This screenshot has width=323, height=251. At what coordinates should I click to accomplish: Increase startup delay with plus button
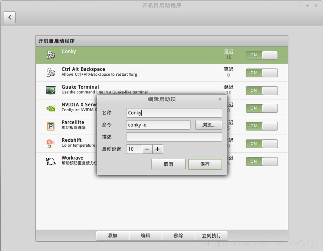click(x=157, y=149)
